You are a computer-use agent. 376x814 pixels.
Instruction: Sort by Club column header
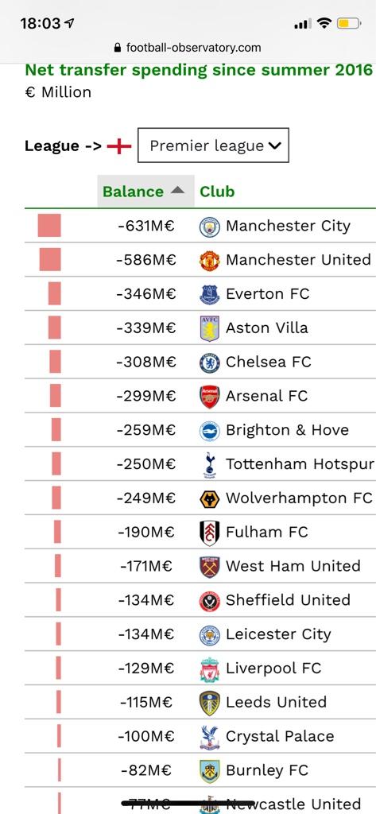point(217,192)
